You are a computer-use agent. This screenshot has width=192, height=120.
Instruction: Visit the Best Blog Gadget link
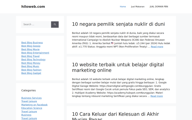click(31, 73)
